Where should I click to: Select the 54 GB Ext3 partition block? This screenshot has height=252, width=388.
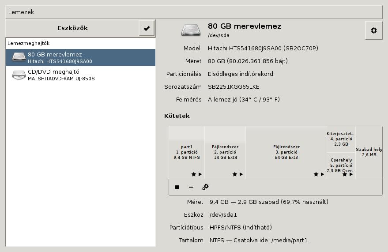286,152
